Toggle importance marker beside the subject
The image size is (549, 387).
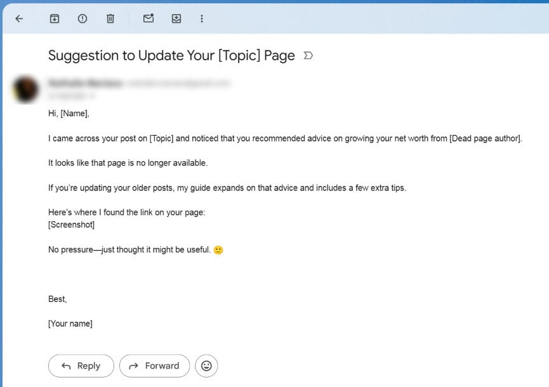pos(308,56)
